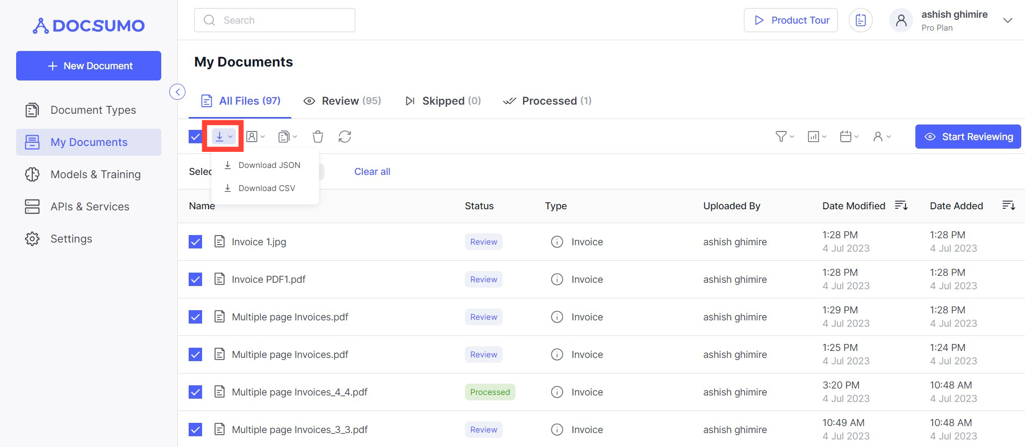Click the info icon for Invoice 1.jpg
This screenshot has width=1025, height=447.
tap(557, 242)
